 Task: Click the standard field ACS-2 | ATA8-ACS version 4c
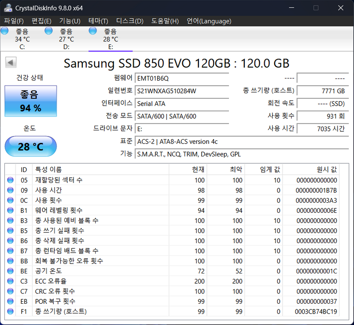[242, 141]
